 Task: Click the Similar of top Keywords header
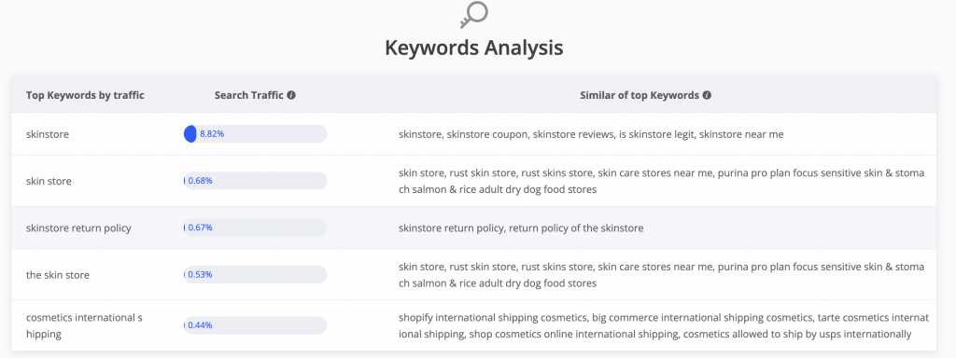pyautogui.click(x=639, y=96)
